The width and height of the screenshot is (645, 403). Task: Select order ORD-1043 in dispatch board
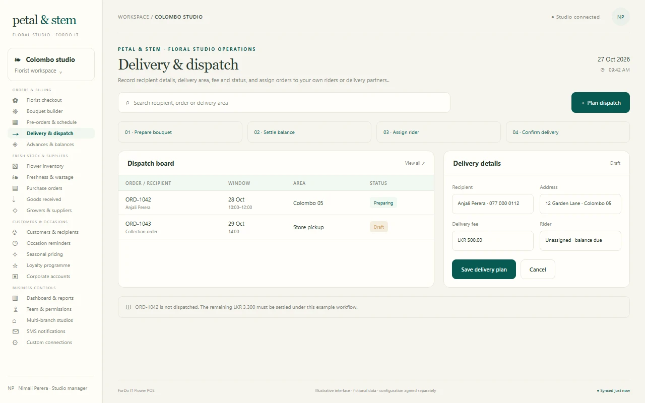(276, 227)
